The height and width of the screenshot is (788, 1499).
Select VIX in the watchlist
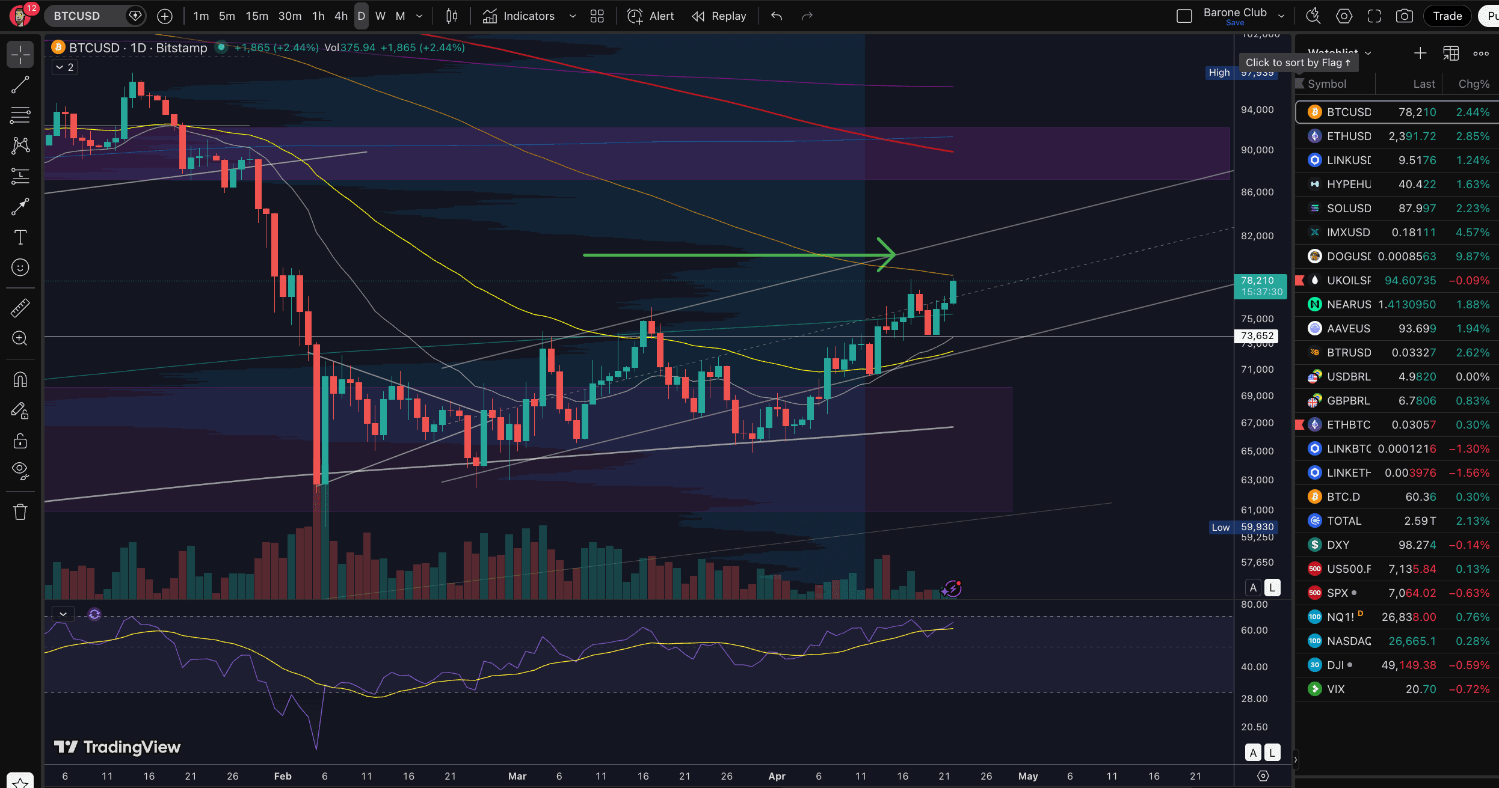[1397, 689]
